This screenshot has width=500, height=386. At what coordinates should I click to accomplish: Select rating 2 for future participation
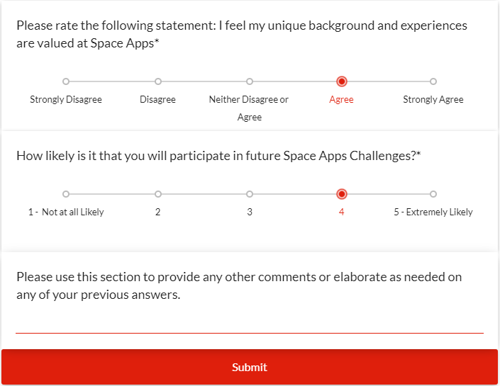(x=157, y=194)
